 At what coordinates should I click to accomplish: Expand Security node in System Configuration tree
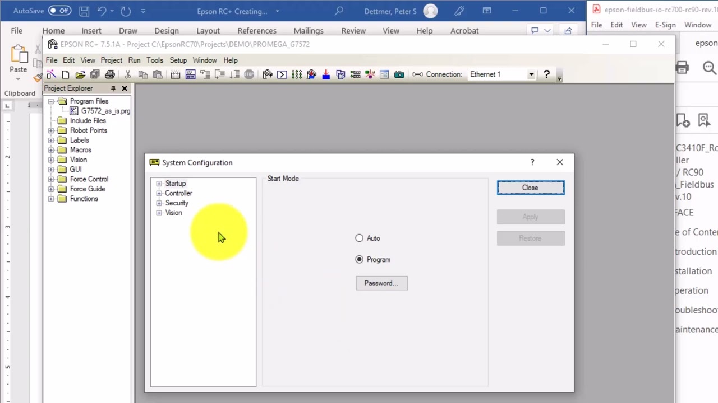159,203
